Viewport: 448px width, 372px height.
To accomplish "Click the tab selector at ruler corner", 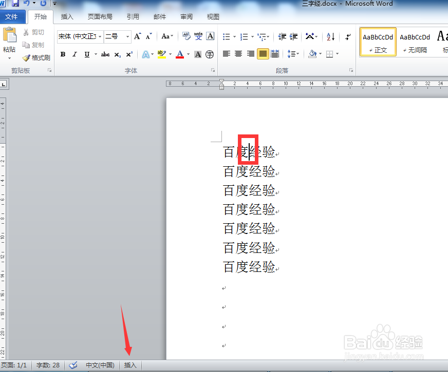I will click(x=4, y=84).
